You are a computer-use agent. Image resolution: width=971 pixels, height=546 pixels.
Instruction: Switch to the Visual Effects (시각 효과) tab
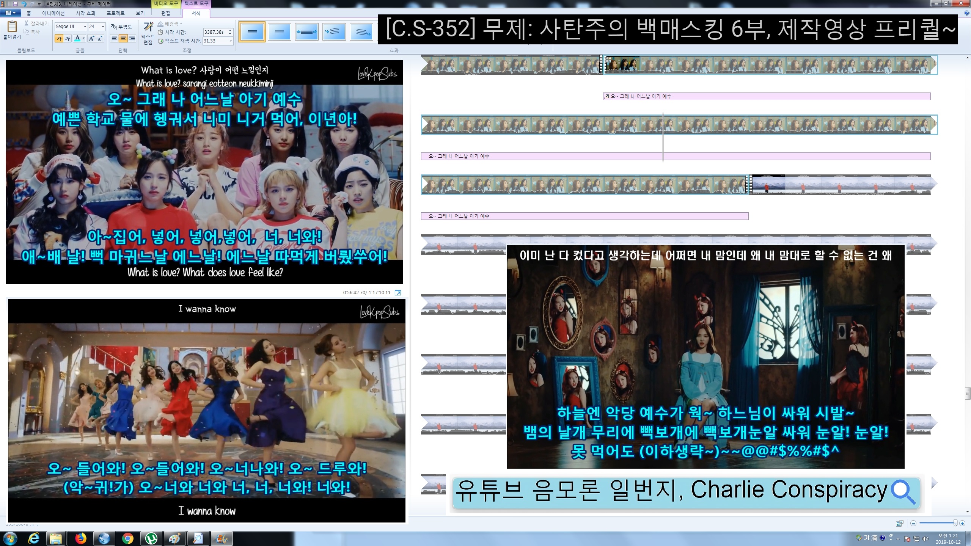(x=86, y=13)
